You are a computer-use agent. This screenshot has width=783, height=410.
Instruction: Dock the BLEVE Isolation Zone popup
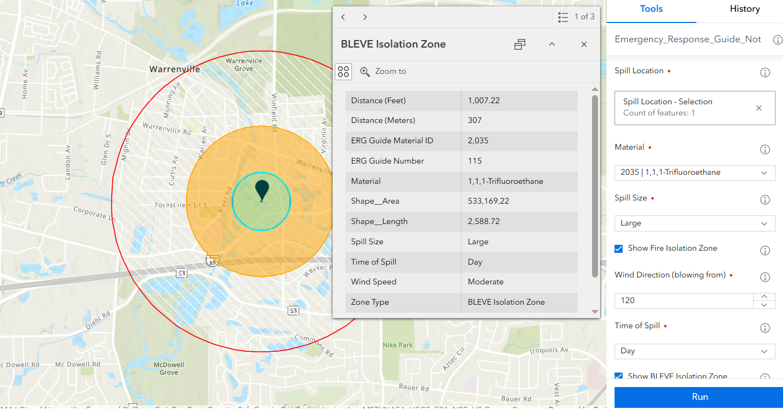point(520,44)
